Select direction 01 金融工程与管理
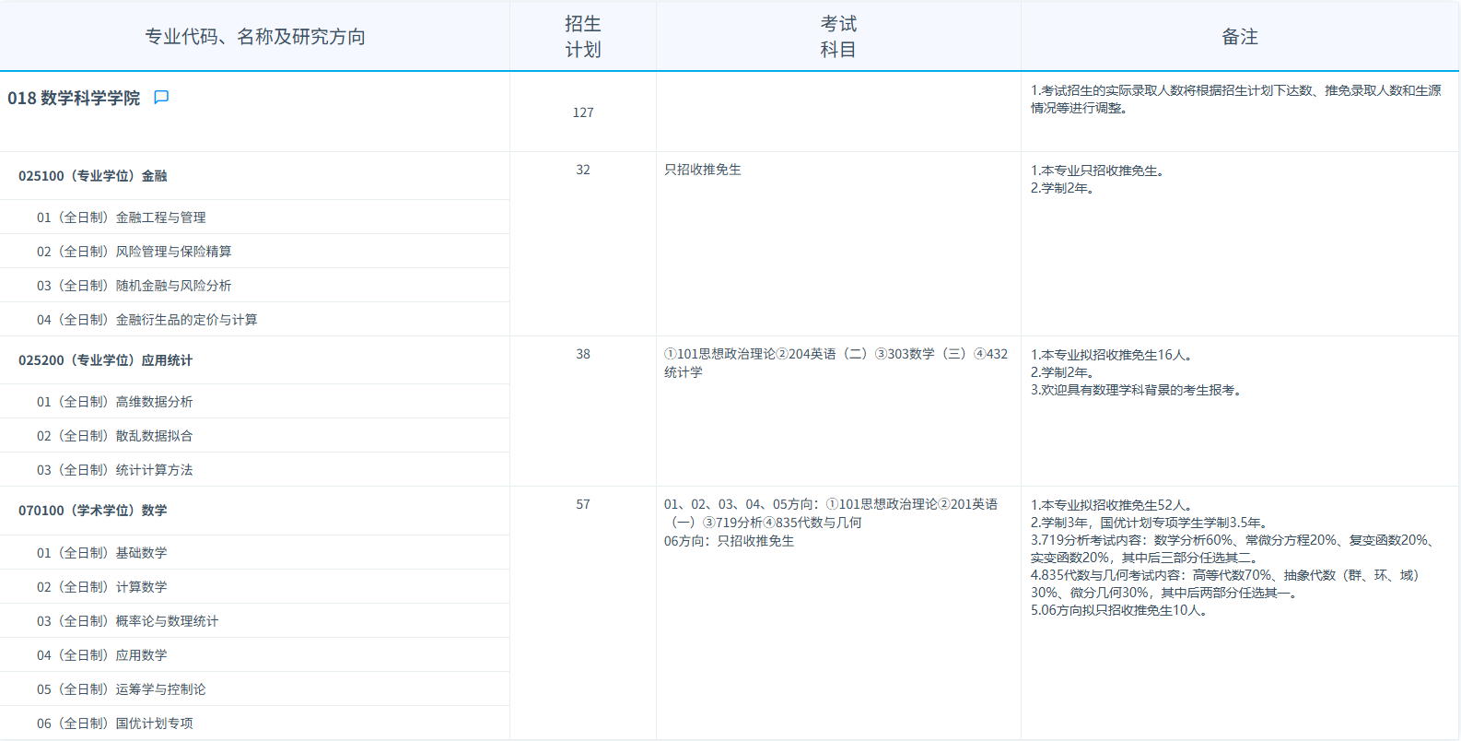The image size is (1461, 741). pos(122,218)
